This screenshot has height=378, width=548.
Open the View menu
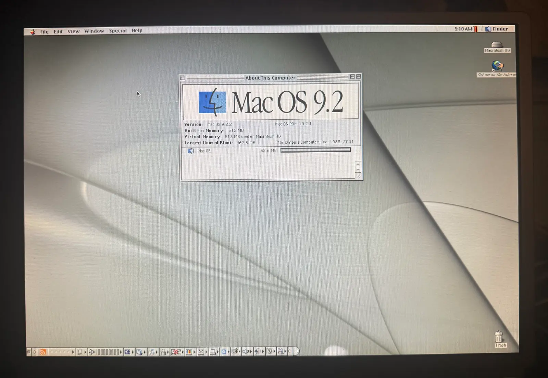(73, 31)
